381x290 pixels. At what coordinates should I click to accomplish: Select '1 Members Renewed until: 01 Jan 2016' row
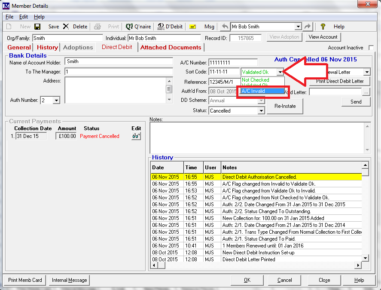coord(256,246)
